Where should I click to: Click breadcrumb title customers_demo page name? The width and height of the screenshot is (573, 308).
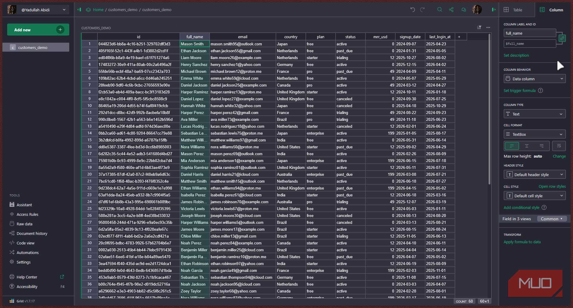(x=157, y=10)
